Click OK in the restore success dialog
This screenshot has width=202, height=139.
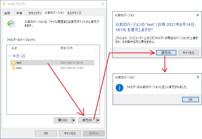tap(191, 100)
